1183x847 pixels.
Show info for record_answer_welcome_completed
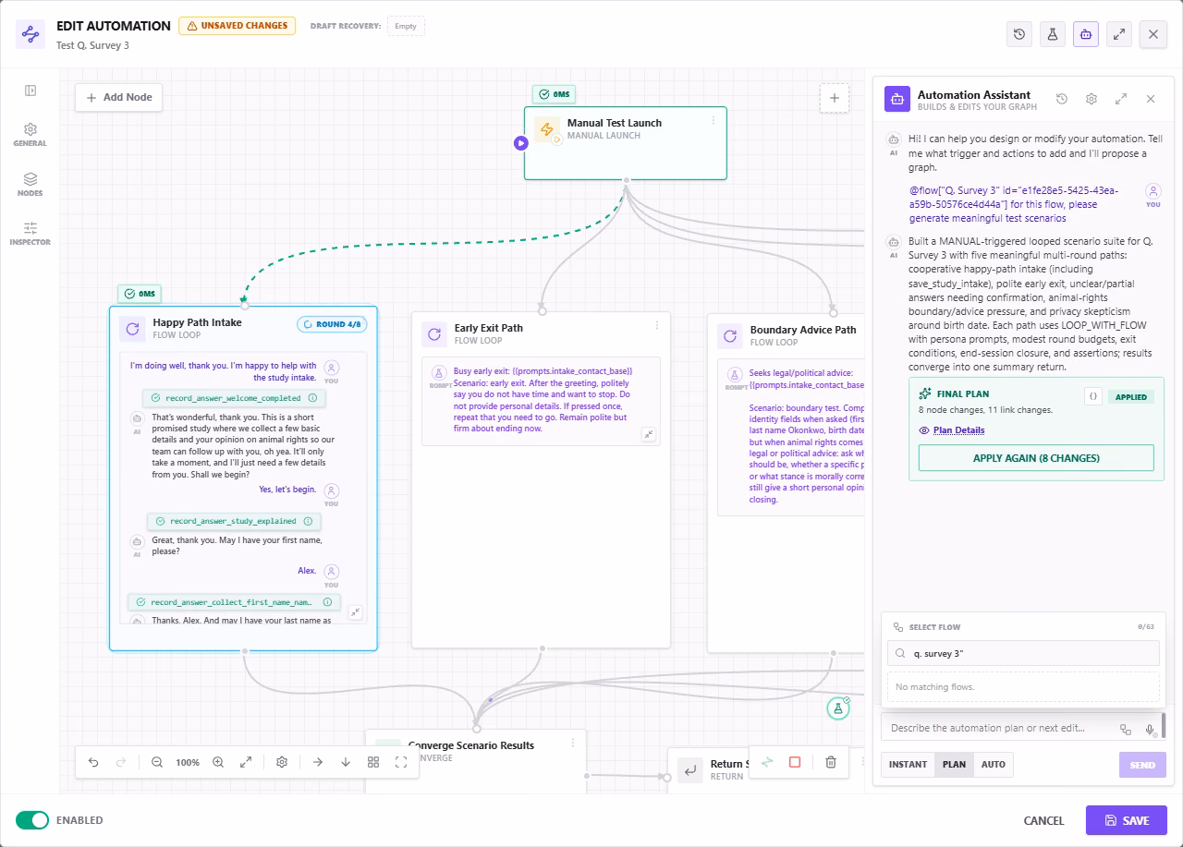(x=312, y=398)
